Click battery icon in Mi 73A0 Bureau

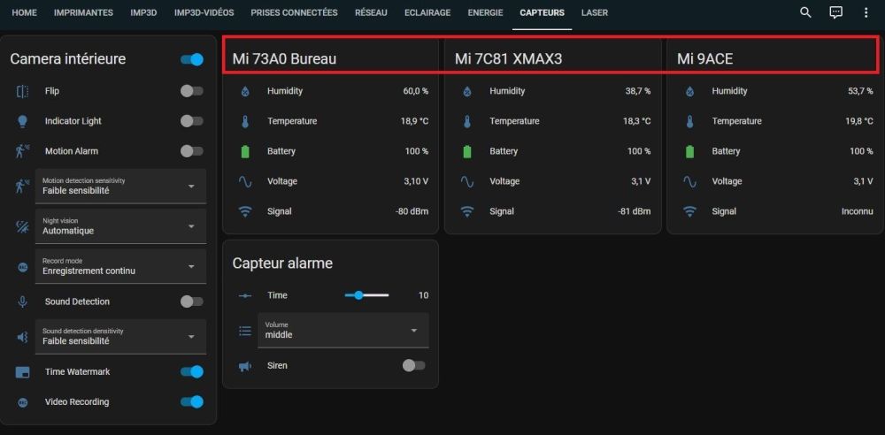pyautogui.click(x=245, y=151)
